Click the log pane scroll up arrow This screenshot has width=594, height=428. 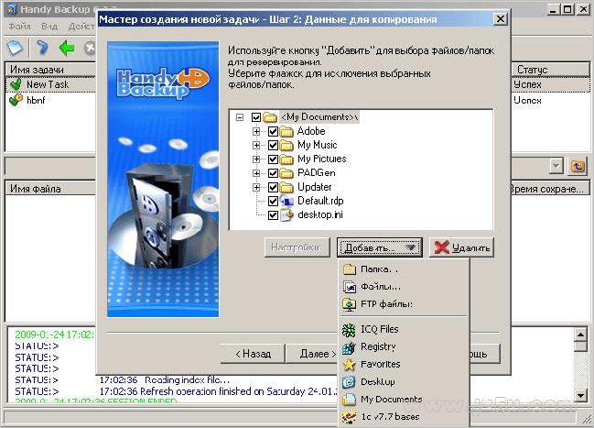(x=581, y=335)
